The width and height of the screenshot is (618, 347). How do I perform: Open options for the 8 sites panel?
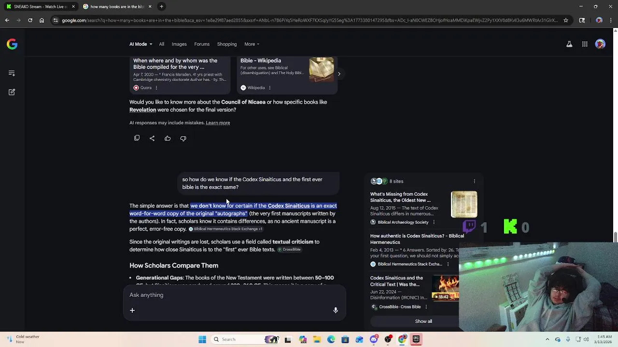click(x=474, y=181)
